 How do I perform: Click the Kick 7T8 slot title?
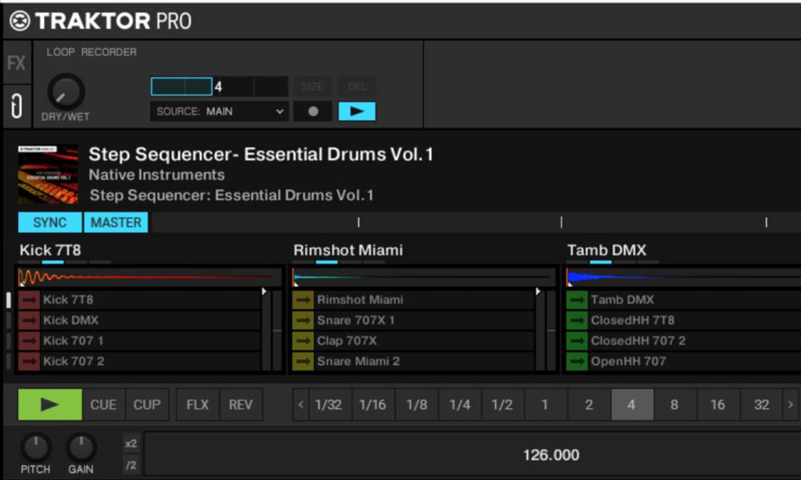click(50, 250)
